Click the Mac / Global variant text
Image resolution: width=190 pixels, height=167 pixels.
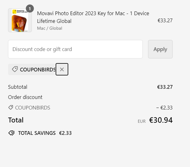coord(49,28)
